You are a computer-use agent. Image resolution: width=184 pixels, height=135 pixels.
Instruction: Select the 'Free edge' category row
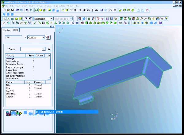point(26,58)
